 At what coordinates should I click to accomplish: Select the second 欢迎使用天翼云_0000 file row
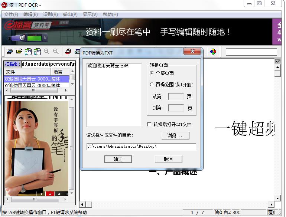(x=36, y=85)
